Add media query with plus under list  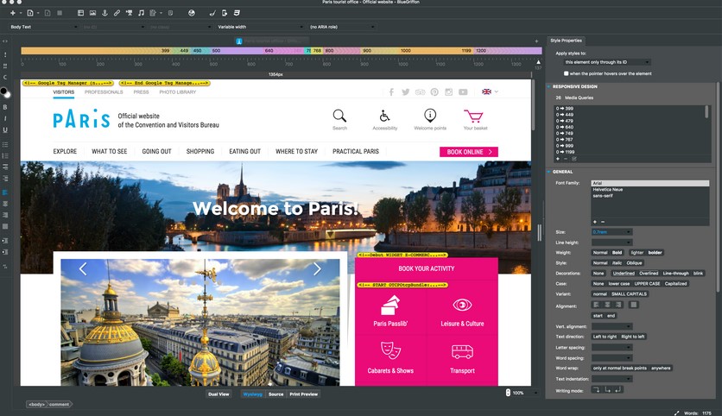[x=558, y=159]
